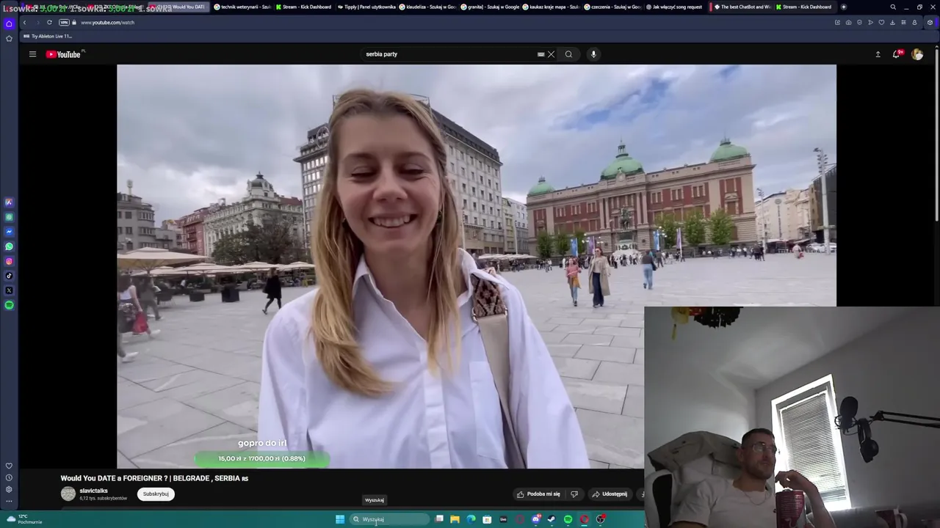Toggle the VPN badge in address bar
This screenshot has width=940, height=528.
[x=64, y=23]
